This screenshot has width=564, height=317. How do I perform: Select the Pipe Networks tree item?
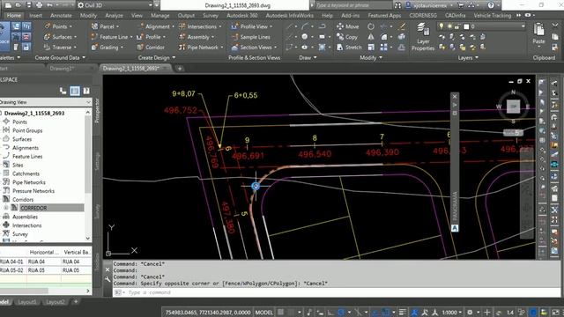pyautogui.click(x=29, y=182)
